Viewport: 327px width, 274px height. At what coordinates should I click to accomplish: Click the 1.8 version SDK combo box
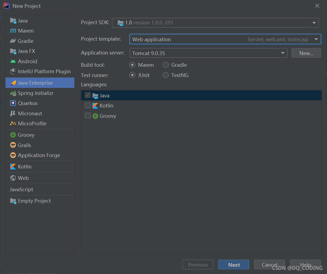point(215,23)
